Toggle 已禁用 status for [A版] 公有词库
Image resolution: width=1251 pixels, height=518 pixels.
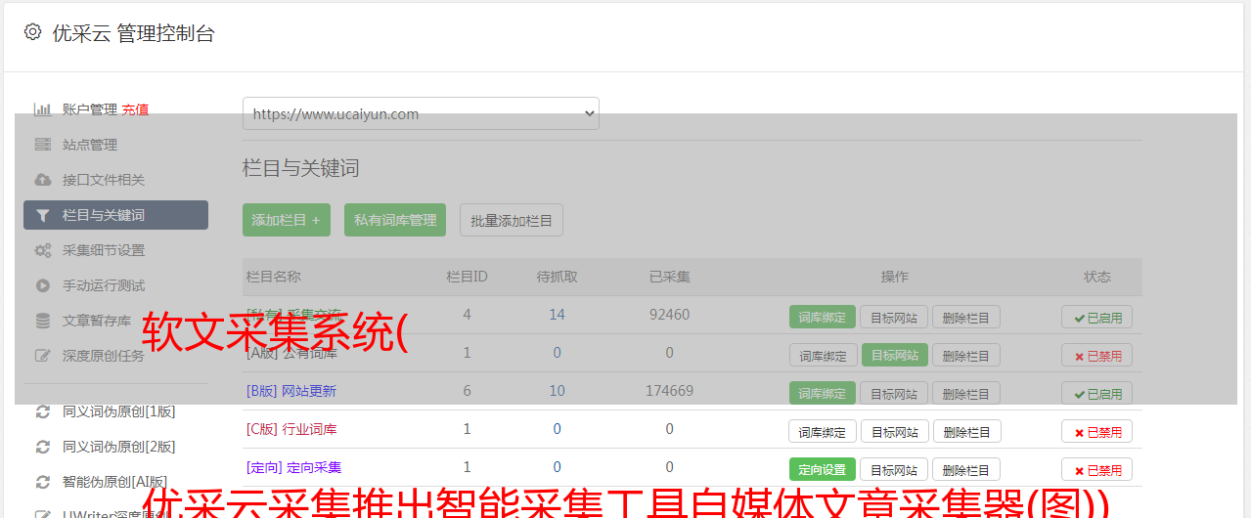[1097, 355]
